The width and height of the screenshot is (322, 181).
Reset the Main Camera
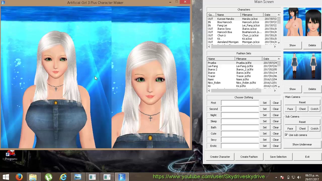click(302, 102)
